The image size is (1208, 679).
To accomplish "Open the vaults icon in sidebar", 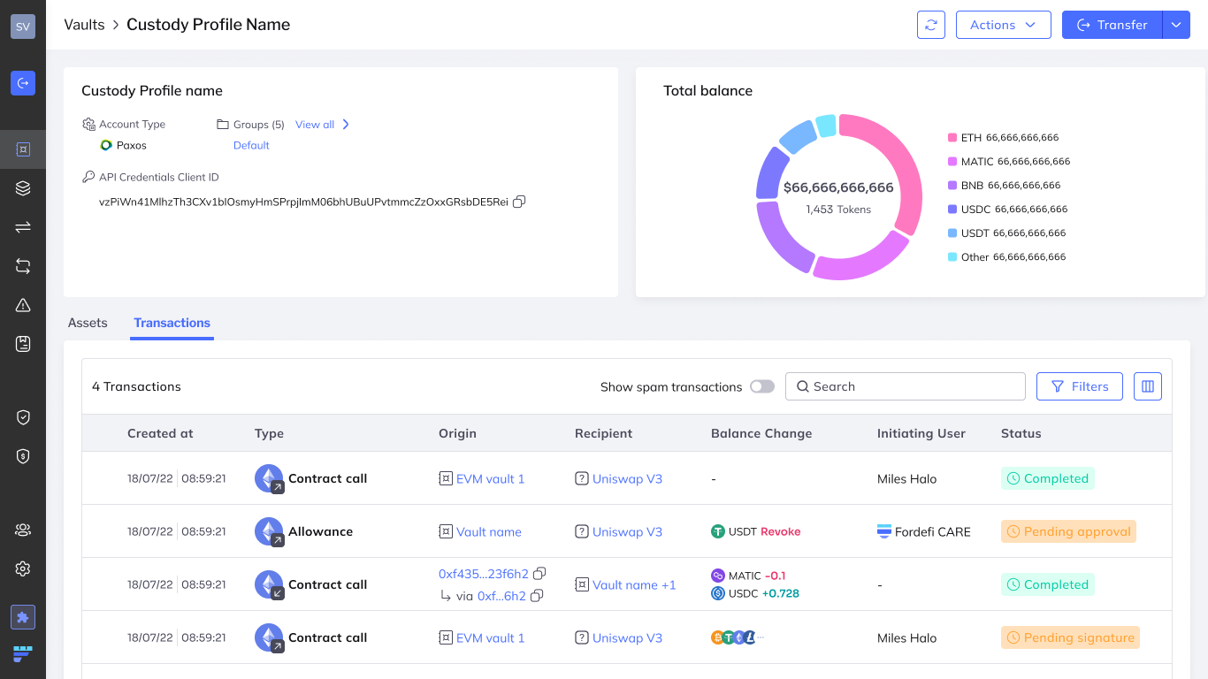I will [23, 149].
